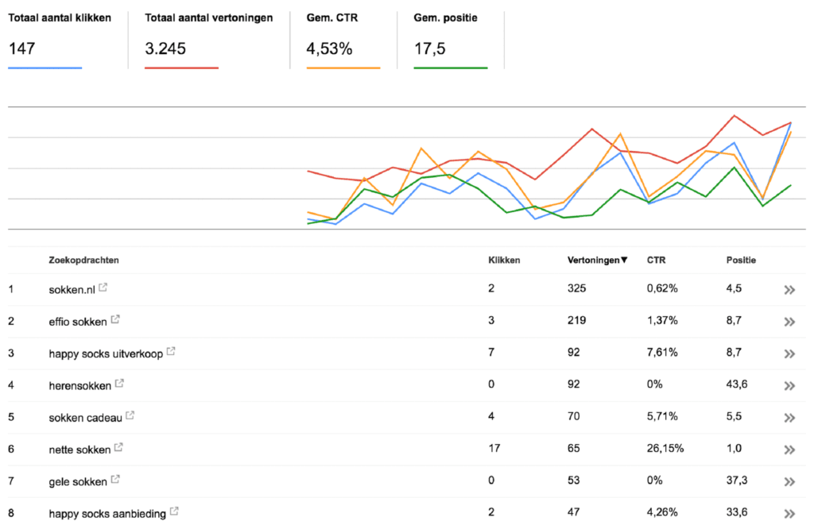
Task: Sort by the Klikken column header
Action: click(504, 260)
